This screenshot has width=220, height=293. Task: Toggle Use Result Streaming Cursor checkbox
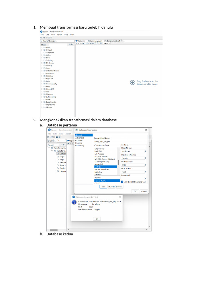pyautogui.click(x=122, y=182)
